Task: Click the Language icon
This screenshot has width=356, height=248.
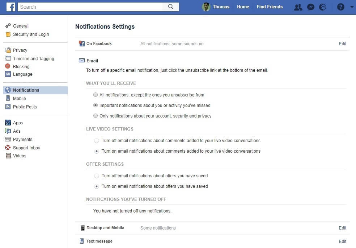Action: point(8,74)
